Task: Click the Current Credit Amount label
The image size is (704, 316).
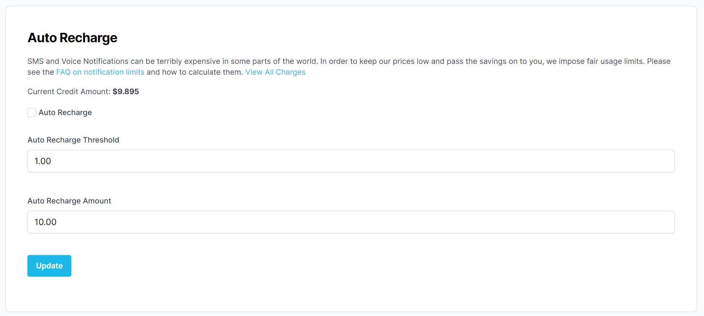Action: tap(69, 92)
